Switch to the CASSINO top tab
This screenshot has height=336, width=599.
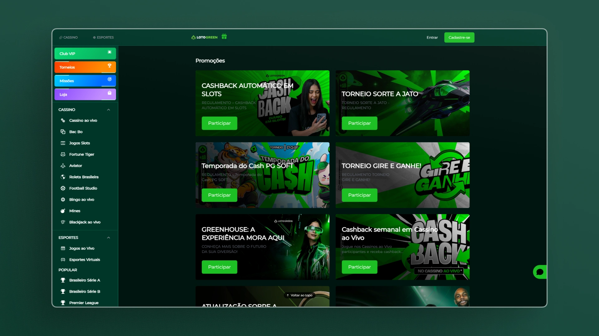tap(68, 37)
